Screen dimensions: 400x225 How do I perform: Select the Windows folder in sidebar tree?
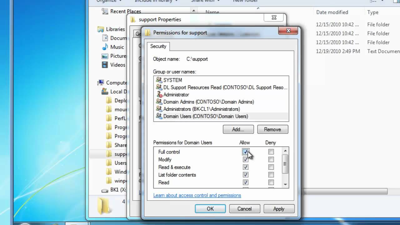click(117, 172)
